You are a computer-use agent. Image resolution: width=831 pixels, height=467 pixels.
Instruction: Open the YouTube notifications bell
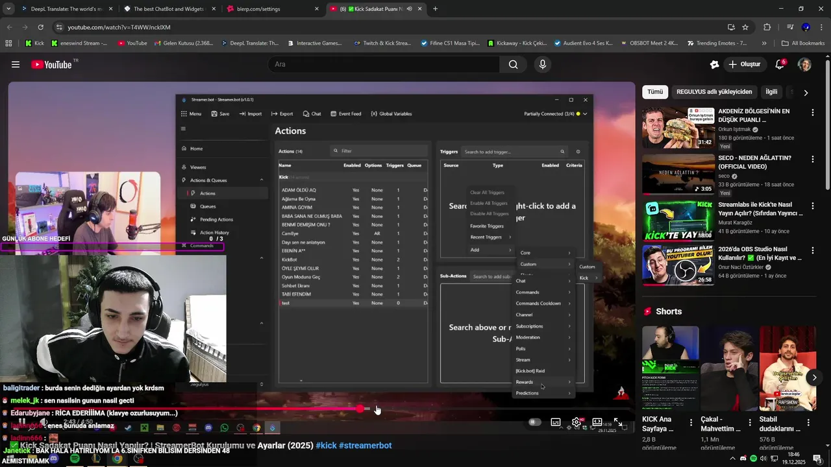(780, 64)
